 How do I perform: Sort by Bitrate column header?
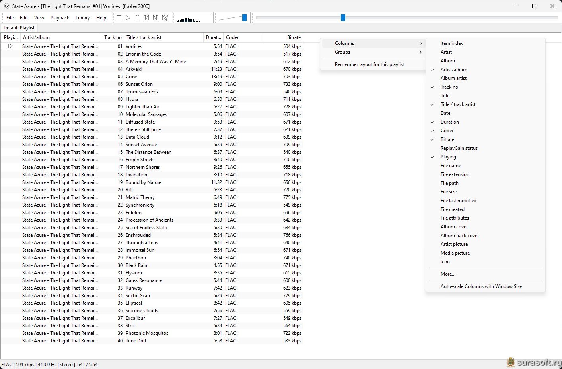(x=283, y=37)
